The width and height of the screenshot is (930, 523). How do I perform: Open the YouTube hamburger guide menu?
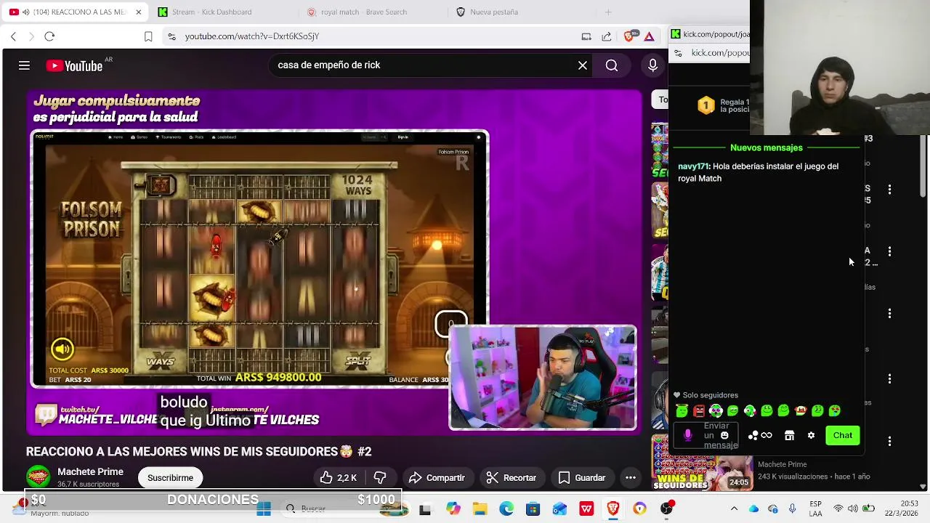coord(24,65)
